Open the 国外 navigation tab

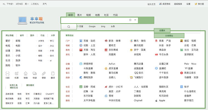[x=32, y=35]
